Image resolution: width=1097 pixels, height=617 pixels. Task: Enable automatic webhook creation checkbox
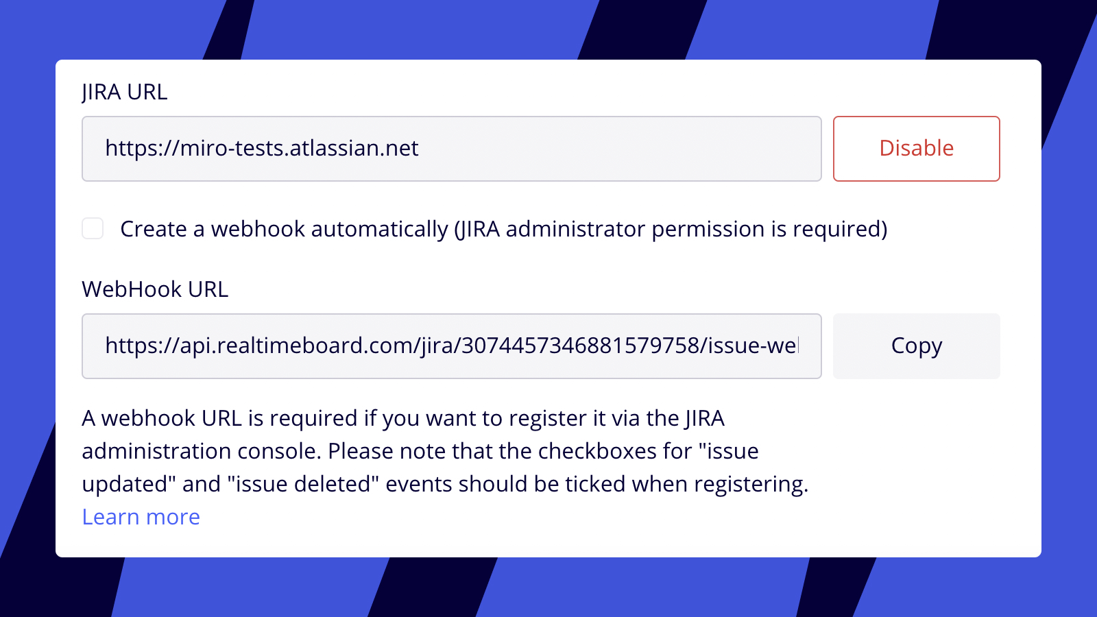[93, 228]
